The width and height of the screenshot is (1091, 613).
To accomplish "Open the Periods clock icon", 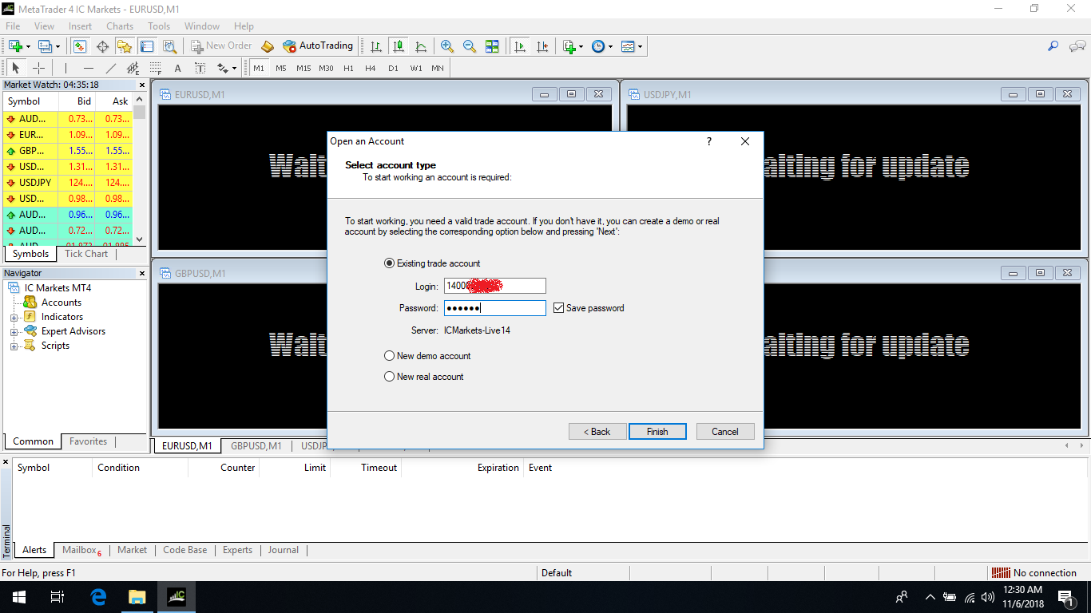I will click(x=598, y=46).
